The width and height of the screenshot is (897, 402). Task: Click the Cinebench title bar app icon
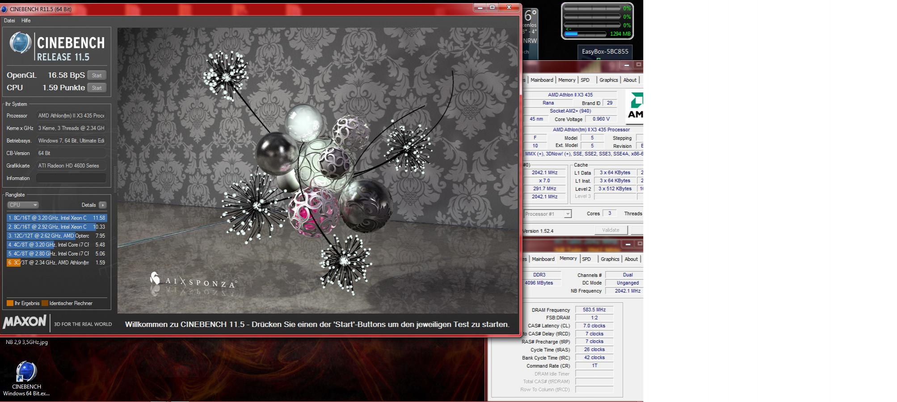click(4, 9)
